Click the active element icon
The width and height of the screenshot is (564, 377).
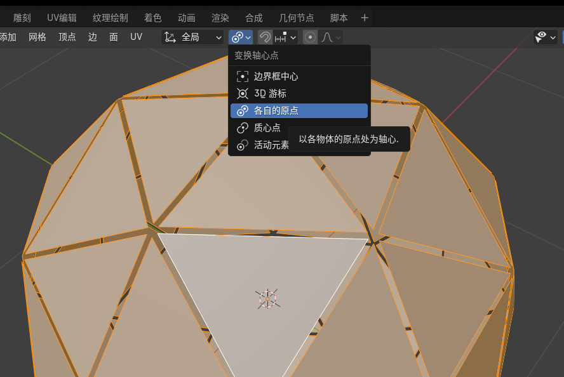pos(243,145)
